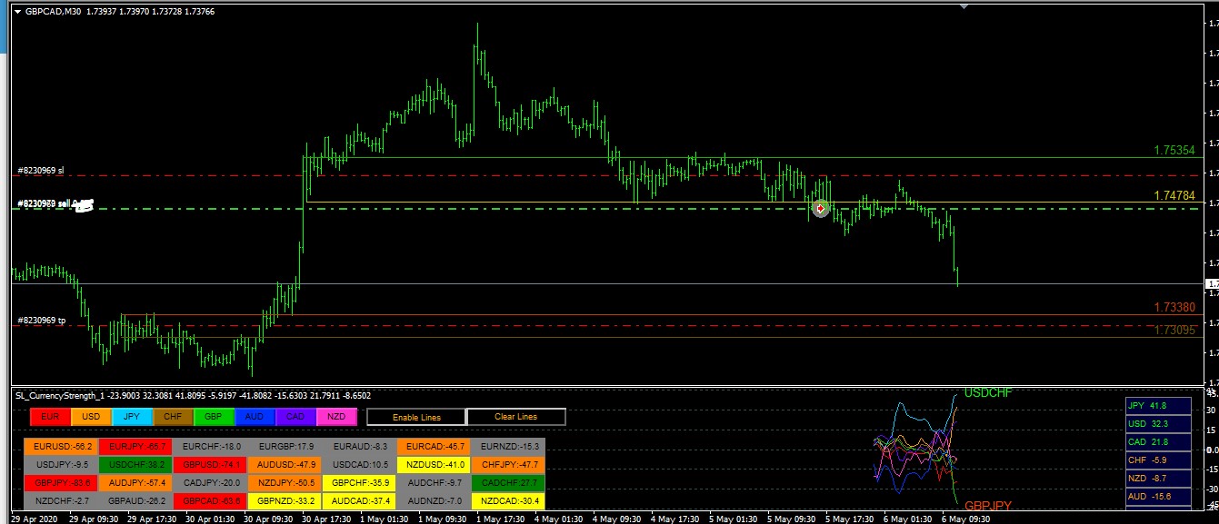
Task: Click the EURAUD:-8.3 pair cell
Action: 358,447
